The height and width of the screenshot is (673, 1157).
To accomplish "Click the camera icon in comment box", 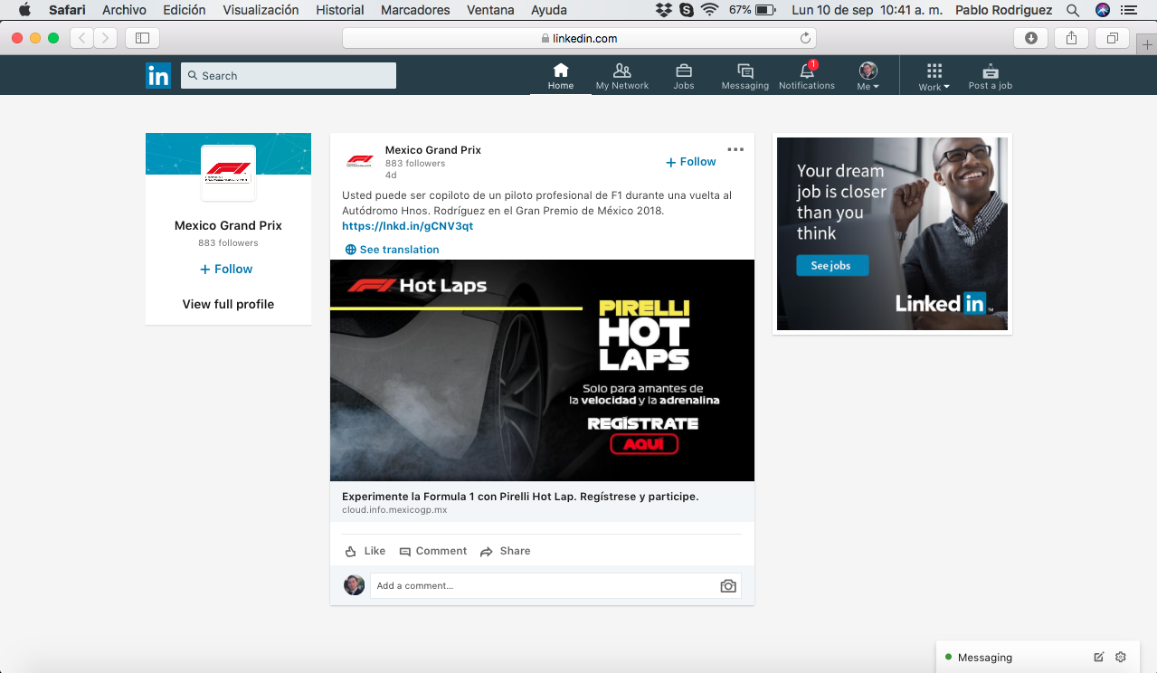I will click(728, 586).
